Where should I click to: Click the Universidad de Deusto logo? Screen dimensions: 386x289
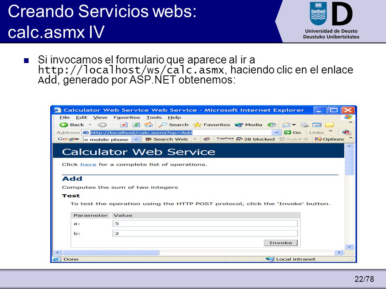click(x=331, y=20)
